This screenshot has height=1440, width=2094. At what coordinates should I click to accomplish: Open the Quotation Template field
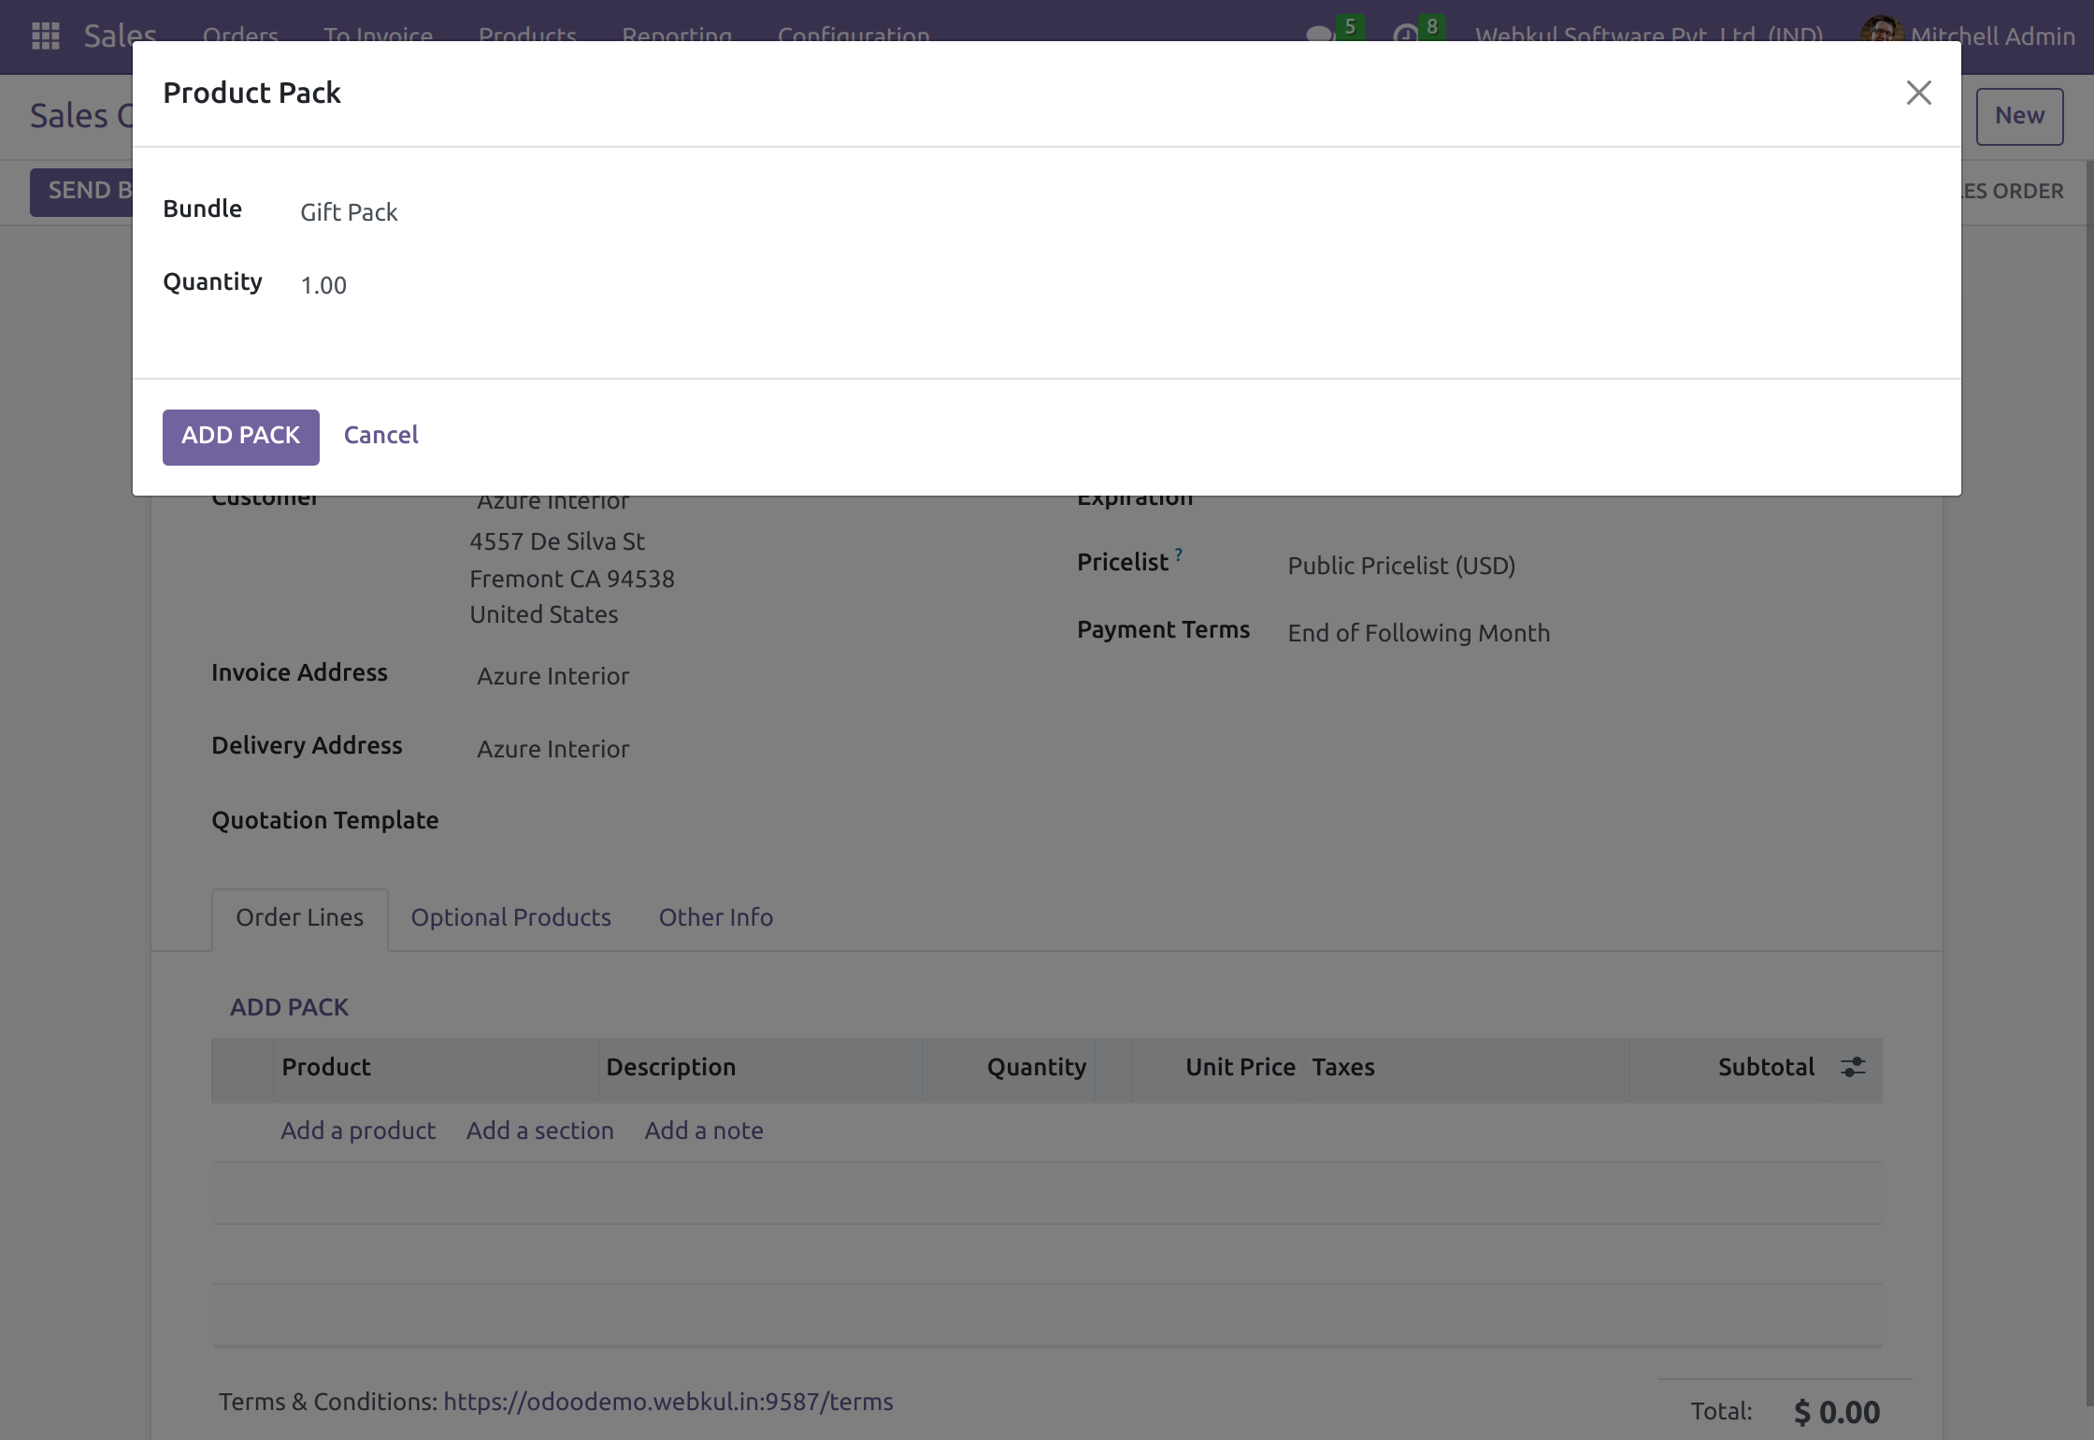pos(561,820)
